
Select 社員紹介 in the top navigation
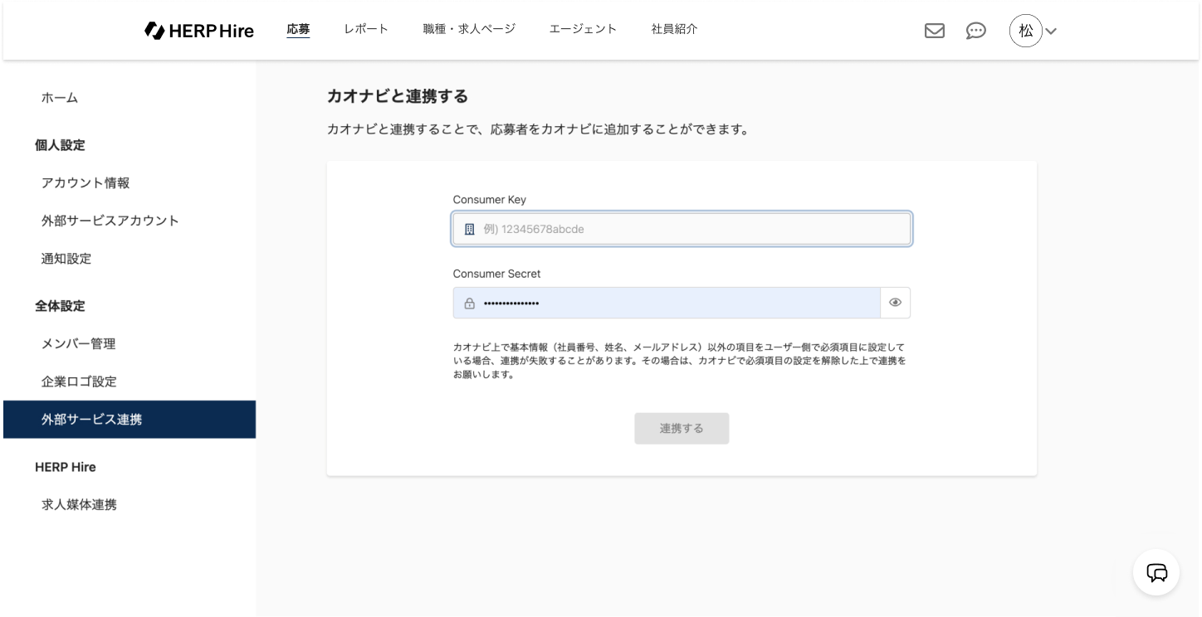pos(674,29)
